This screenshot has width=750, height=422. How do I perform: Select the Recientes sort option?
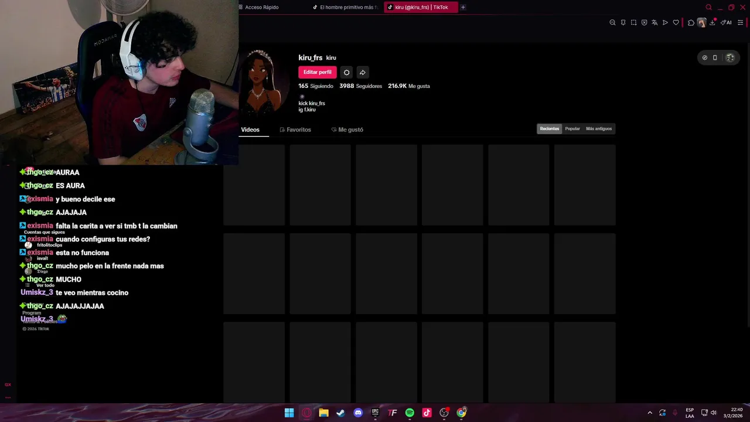(x=550, y=129)
